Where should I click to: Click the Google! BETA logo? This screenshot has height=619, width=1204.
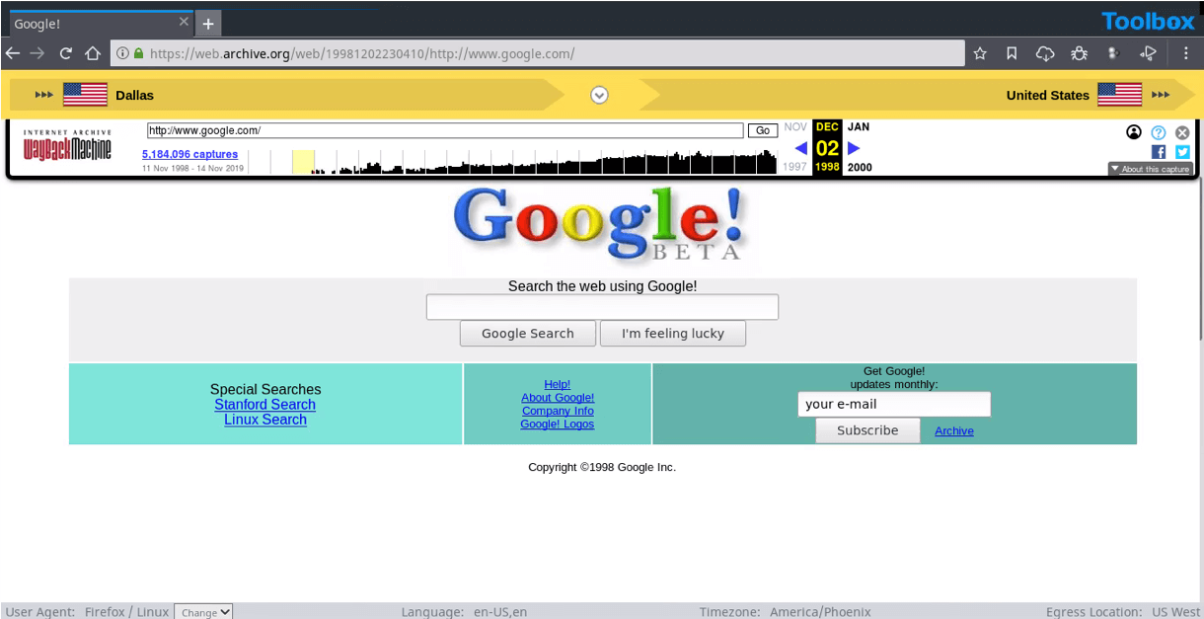pos(600,224)
